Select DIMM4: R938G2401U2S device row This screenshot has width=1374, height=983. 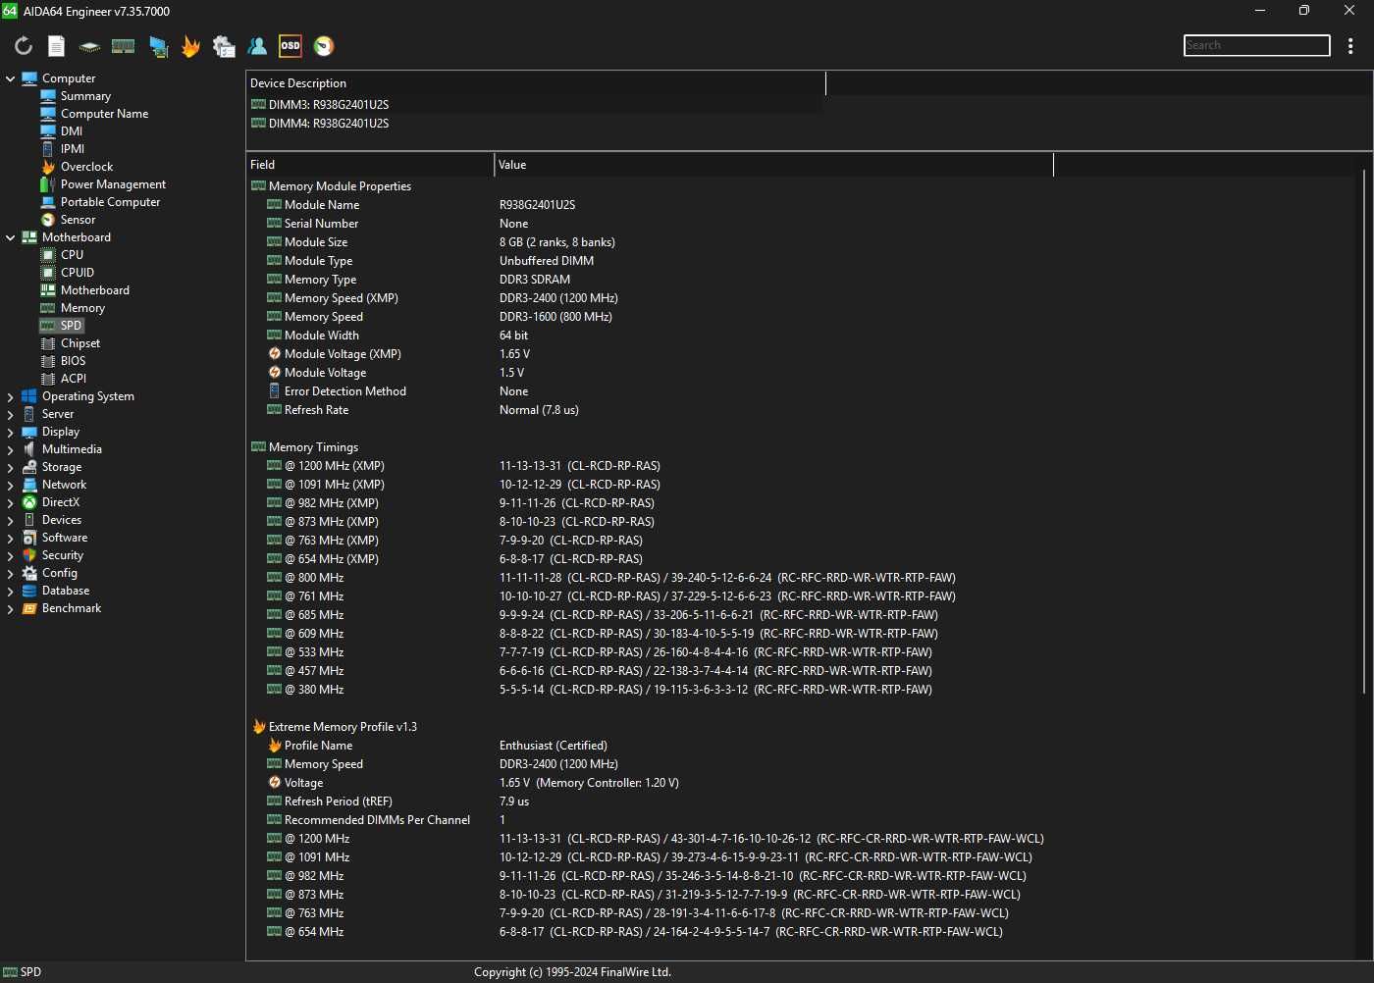(536, 124)
